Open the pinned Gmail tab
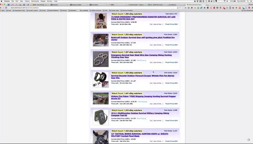Viewport: 253px width, 144px height. pyautogui.click(x=12, y=5)
